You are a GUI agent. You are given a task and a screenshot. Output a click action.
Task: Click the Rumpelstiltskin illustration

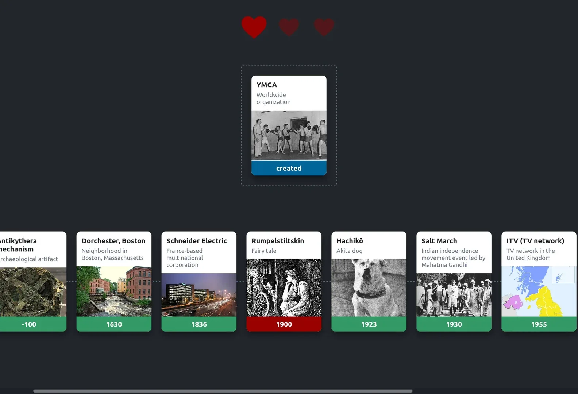[x=284, y=288]
